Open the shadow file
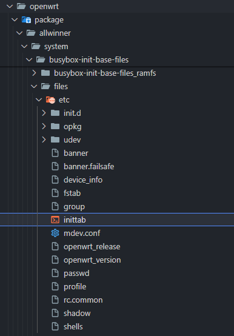This screenshot has width=234, height=336. [x=77, y=313]
